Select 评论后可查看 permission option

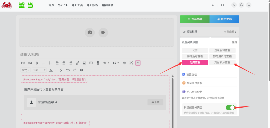point(195,56)
